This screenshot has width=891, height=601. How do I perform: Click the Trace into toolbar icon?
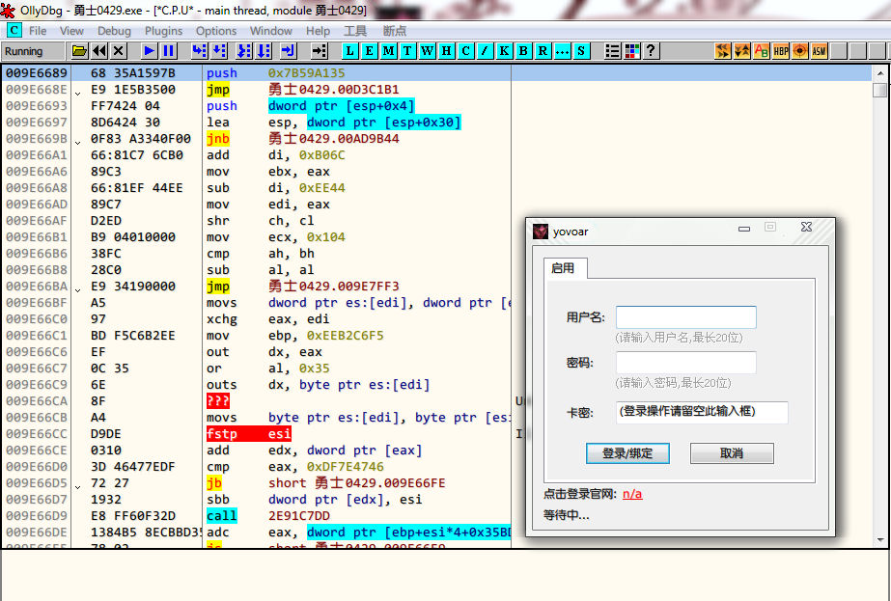(244, 51)
